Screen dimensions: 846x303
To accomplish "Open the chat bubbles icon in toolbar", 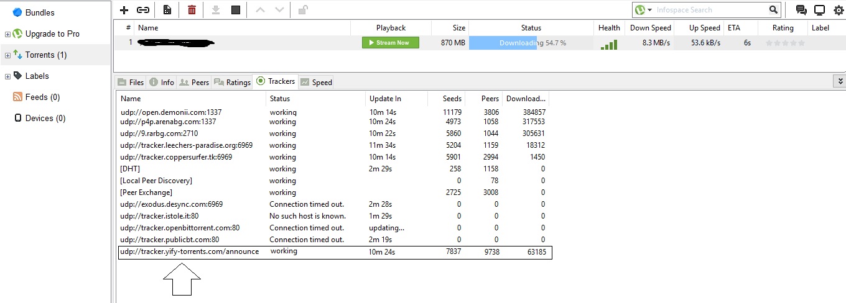I will point(801,10).
